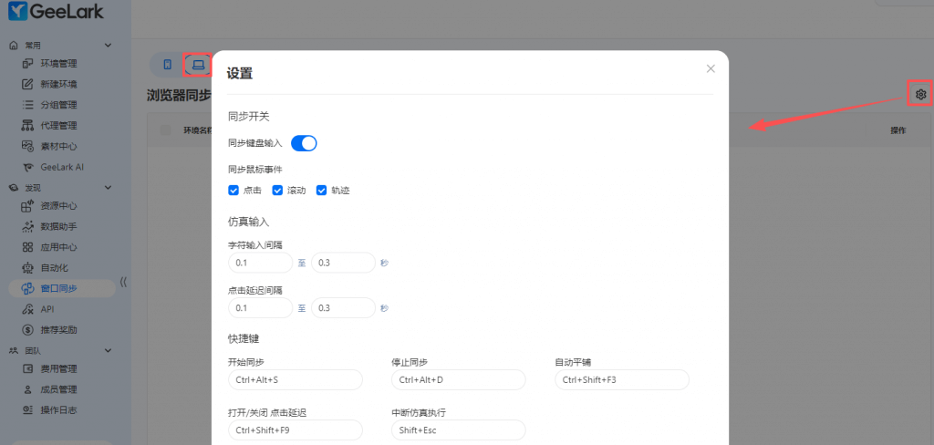The width and height of the screenshot is (934, 445).
Task: Select 环境管理 menu item
Action: point(58,64)
